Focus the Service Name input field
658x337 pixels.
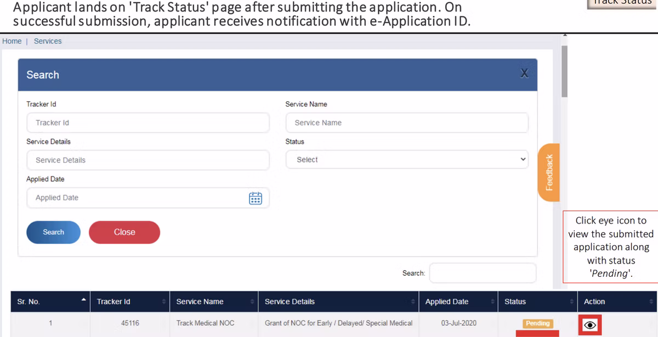pyautogui.click(x=407, y=123)
